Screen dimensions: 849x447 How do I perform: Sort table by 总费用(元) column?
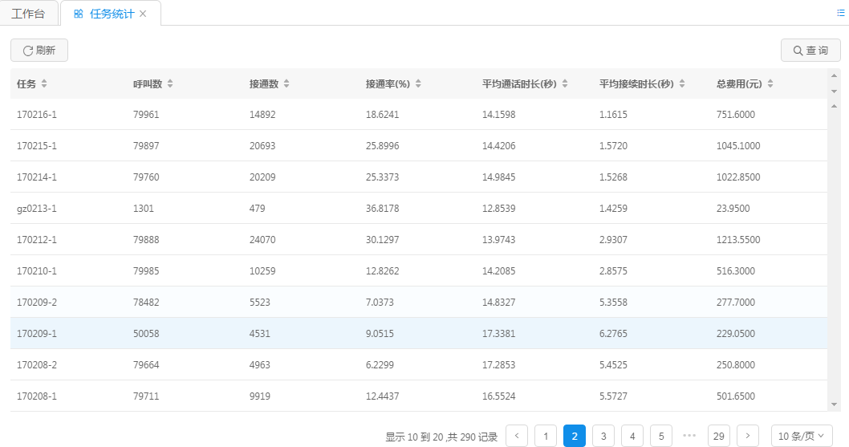pos(770,84)
